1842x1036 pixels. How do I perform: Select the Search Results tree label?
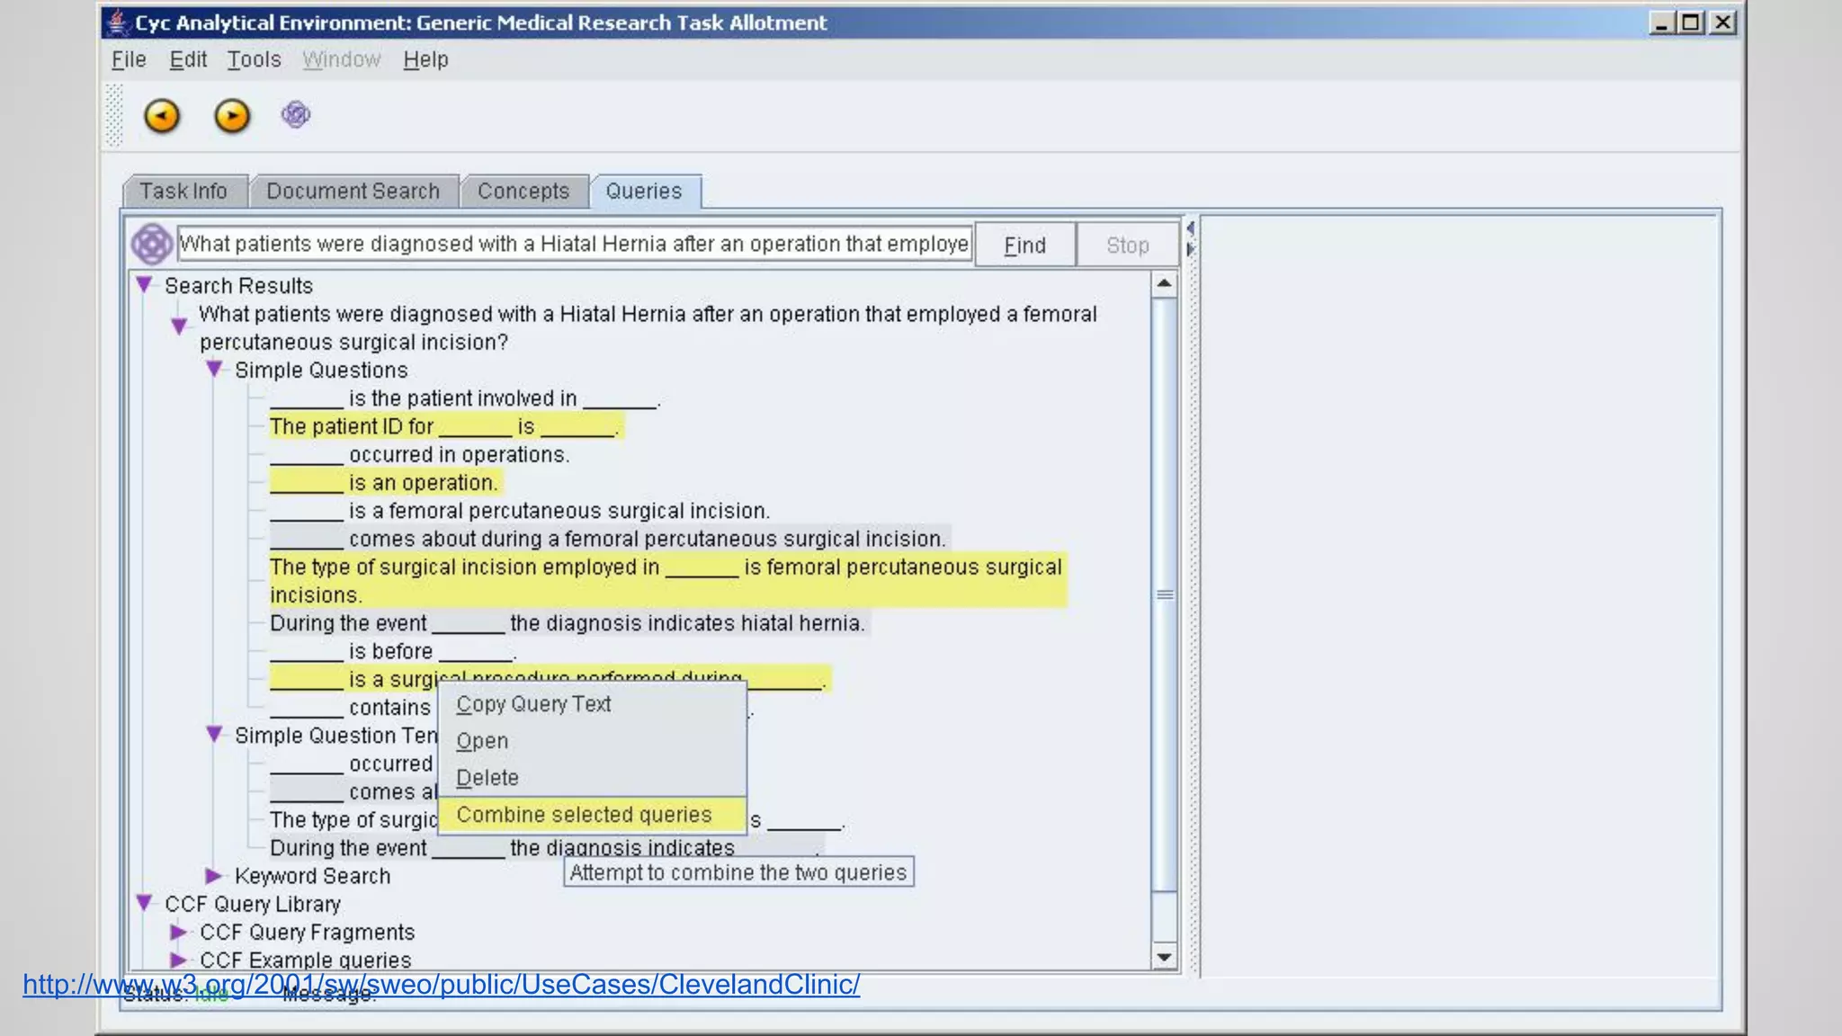238,286
